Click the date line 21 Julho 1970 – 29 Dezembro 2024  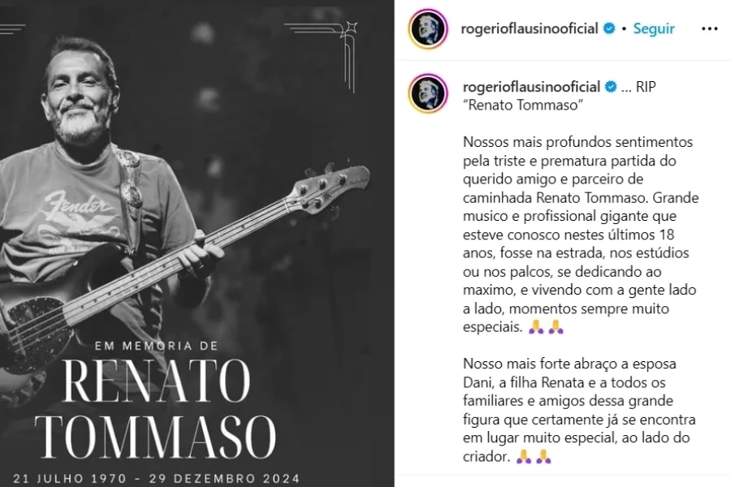coord(157,478)
